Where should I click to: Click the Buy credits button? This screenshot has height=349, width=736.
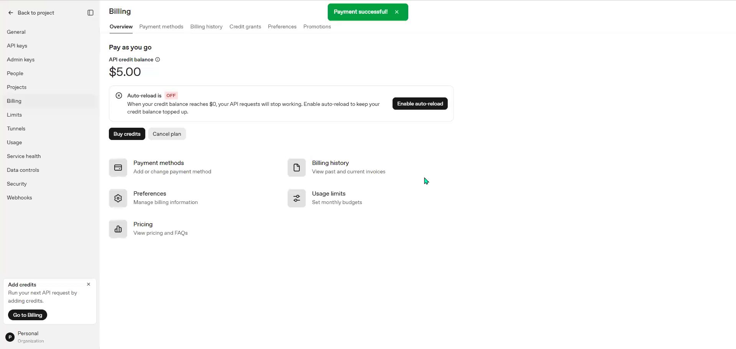tap(127, 134)
